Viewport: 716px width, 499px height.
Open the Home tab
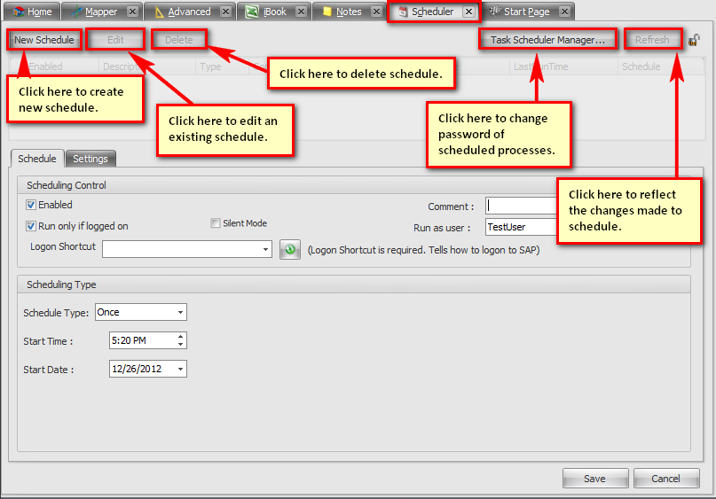click(32, 12)
